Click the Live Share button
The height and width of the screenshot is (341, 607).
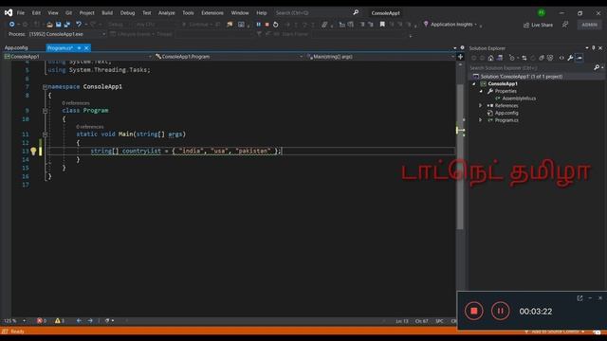pos(538,25)
